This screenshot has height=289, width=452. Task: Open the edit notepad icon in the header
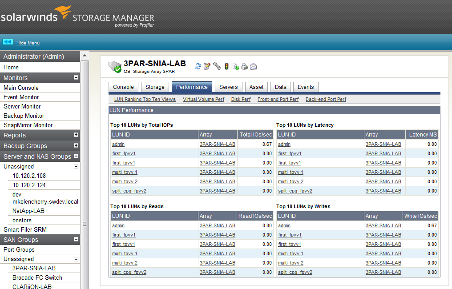tap(207, 67)
